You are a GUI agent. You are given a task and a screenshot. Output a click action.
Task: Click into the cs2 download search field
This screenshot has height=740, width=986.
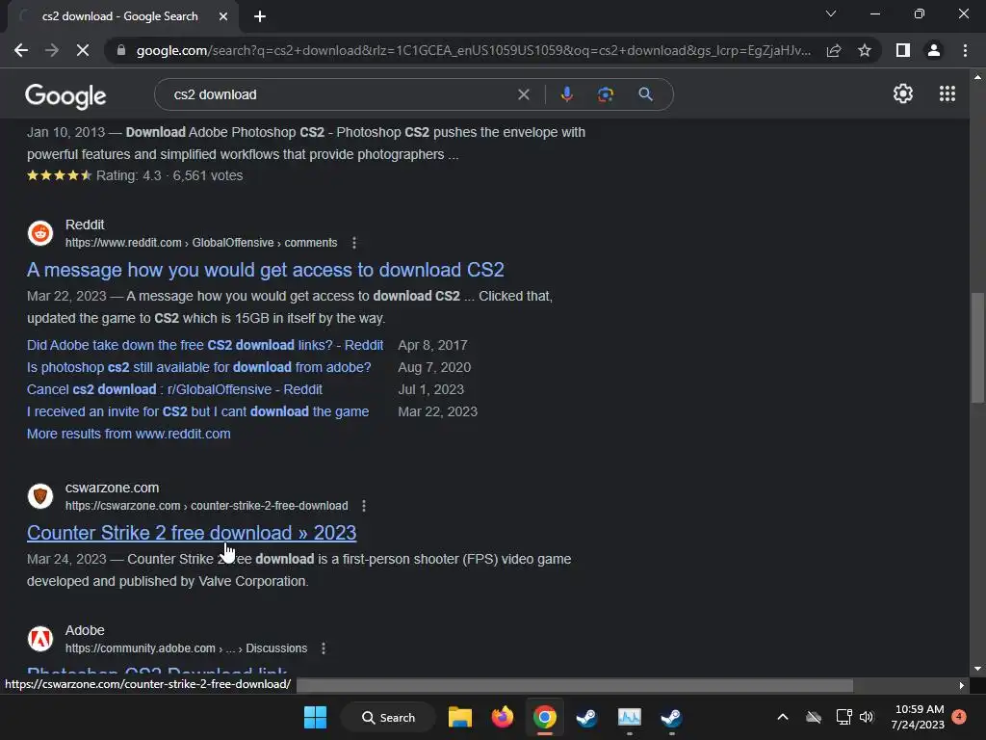(340, 94)
